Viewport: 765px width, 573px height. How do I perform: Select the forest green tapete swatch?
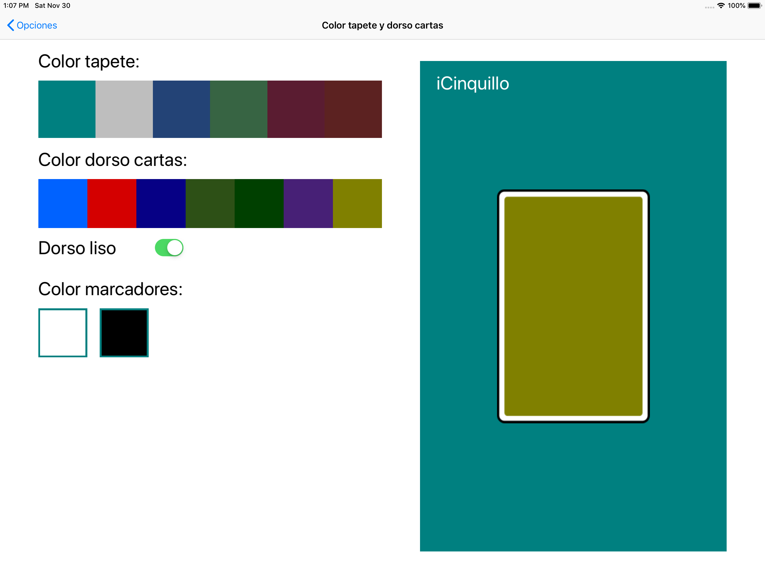238,109
